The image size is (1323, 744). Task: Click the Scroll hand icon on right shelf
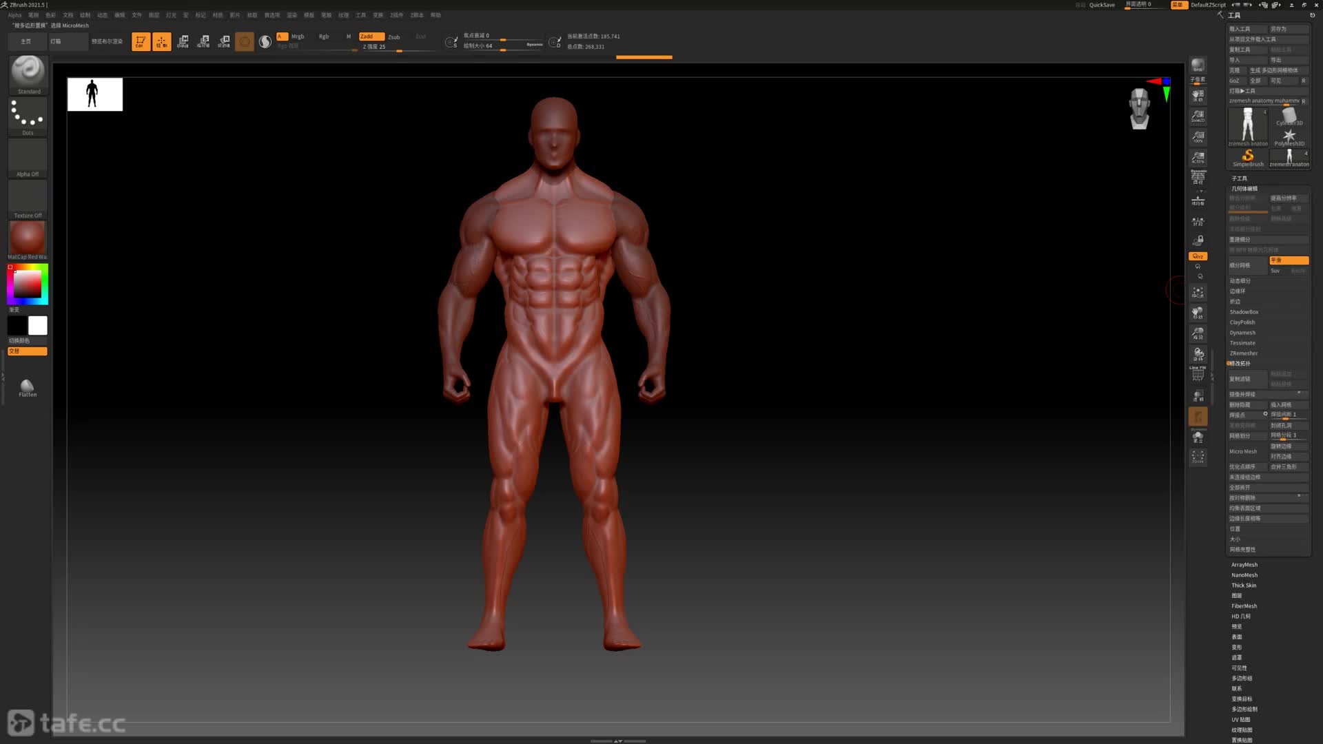[x=1198, y=94]
